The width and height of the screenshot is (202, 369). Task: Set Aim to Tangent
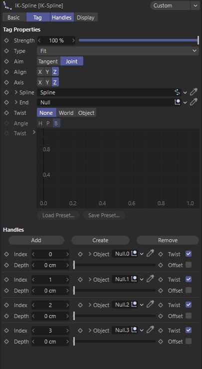coord(48,61)
